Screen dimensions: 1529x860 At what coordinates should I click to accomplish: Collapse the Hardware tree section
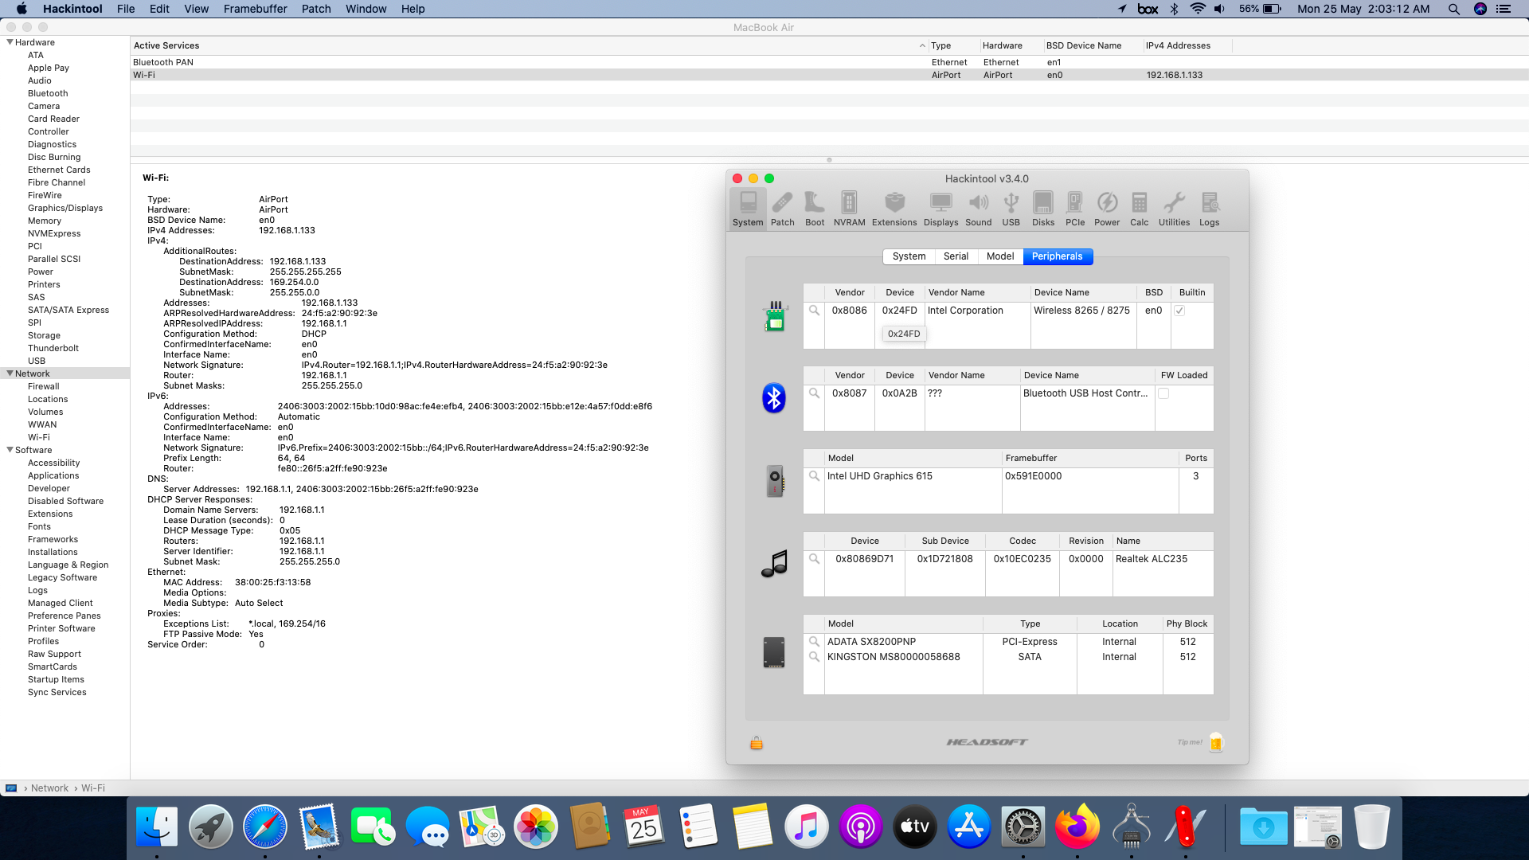(x=10, y=42)
